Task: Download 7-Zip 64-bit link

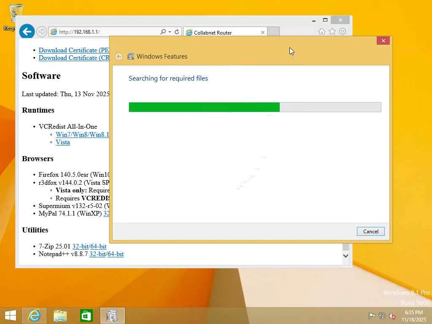Action: click(98, 246)
